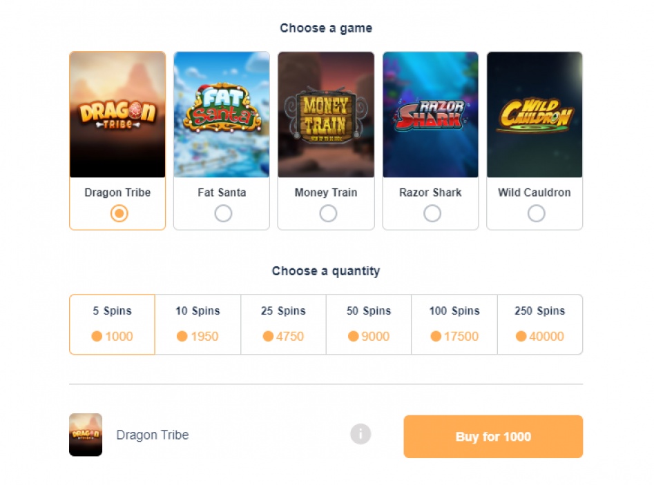The image size is (654, 485).
Task: Click the small Dragon Tribe summary icon
Action: (x=86, y=435)
